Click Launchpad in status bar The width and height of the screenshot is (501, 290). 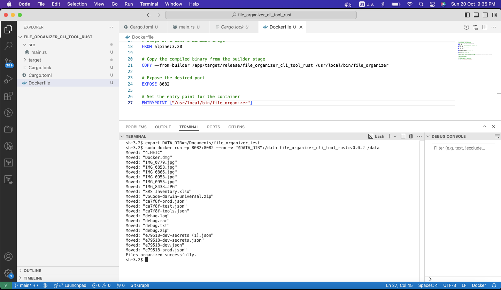coord(70,285)
